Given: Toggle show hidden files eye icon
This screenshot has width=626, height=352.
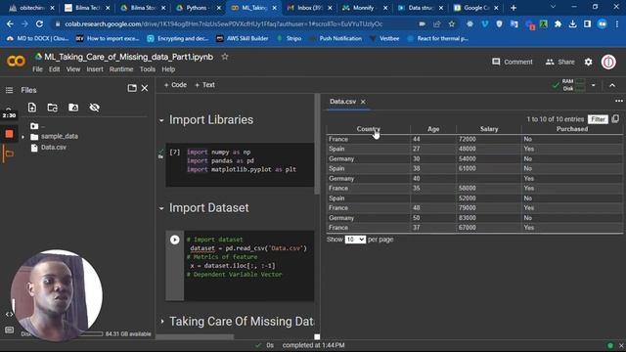Looking at the screenshot, I should pos(94,108).
